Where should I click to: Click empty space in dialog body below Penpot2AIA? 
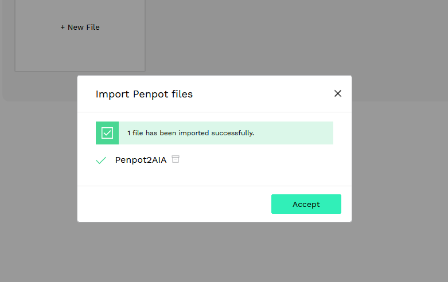pos(215,177)
